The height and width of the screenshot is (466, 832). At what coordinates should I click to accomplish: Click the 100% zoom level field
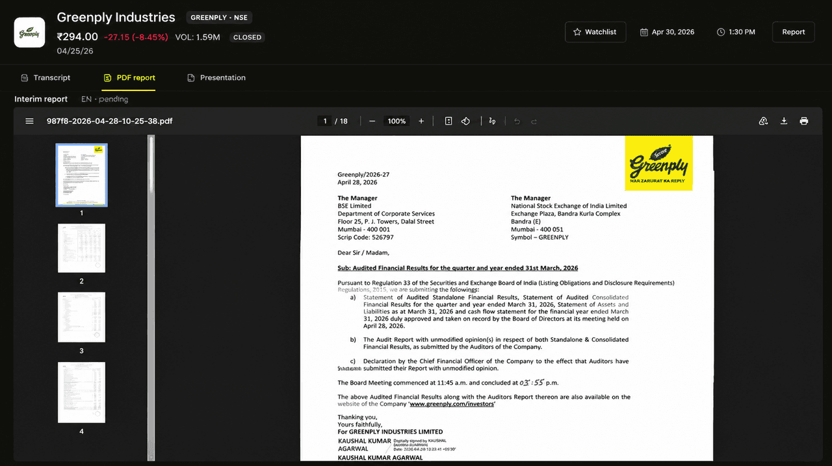pos(396,121)
